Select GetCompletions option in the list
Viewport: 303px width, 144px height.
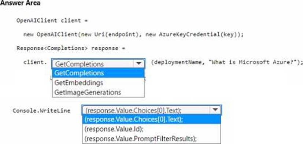(x=98, y=73)
